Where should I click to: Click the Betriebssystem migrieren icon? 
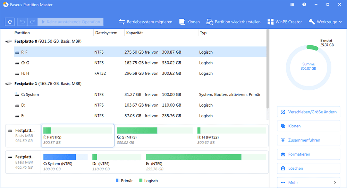(x=122, y=22)
